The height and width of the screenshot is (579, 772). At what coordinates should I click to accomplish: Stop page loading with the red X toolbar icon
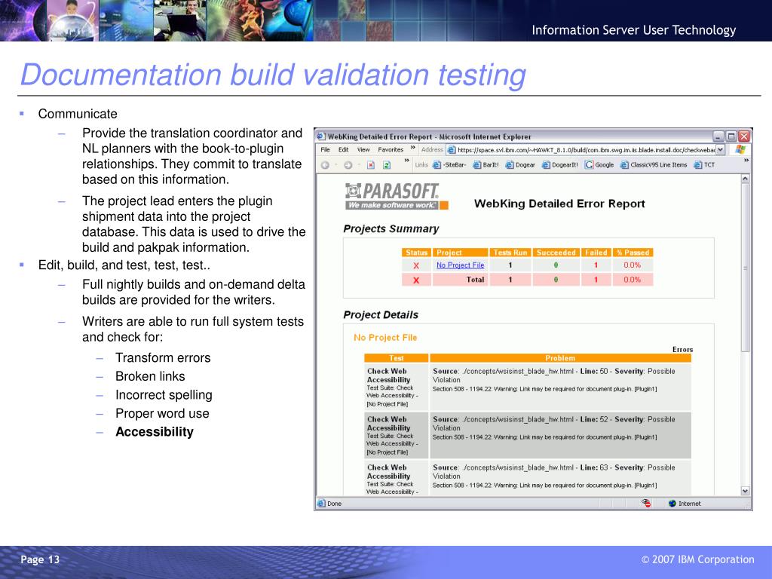(371, 165)
